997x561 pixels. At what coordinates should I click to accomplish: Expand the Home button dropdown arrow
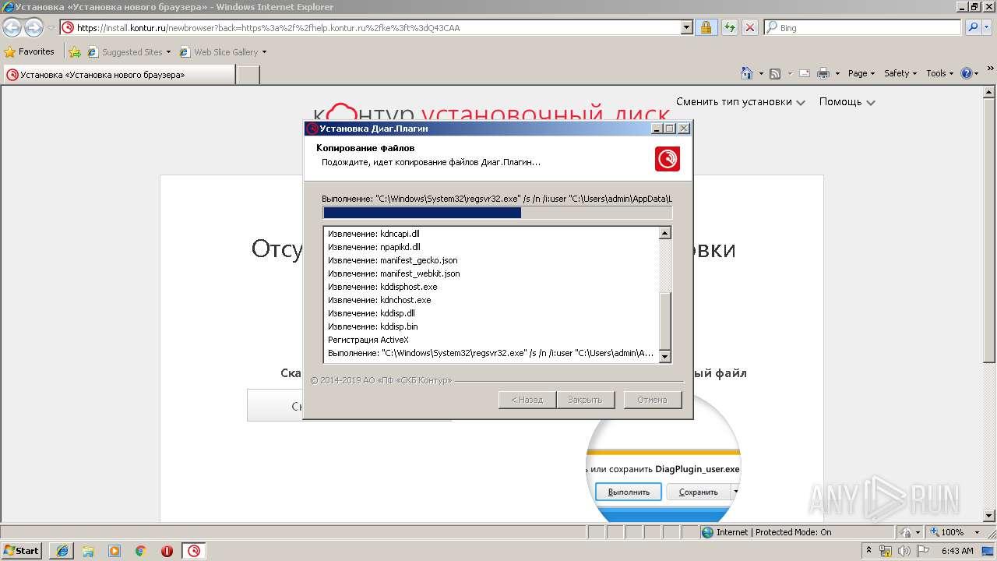coord(761,73)
